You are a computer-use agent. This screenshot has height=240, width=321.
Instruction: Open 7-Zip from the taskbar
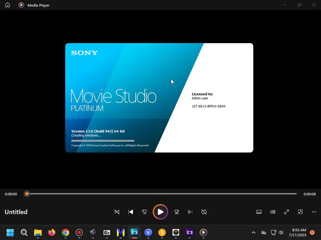[107, 232]
